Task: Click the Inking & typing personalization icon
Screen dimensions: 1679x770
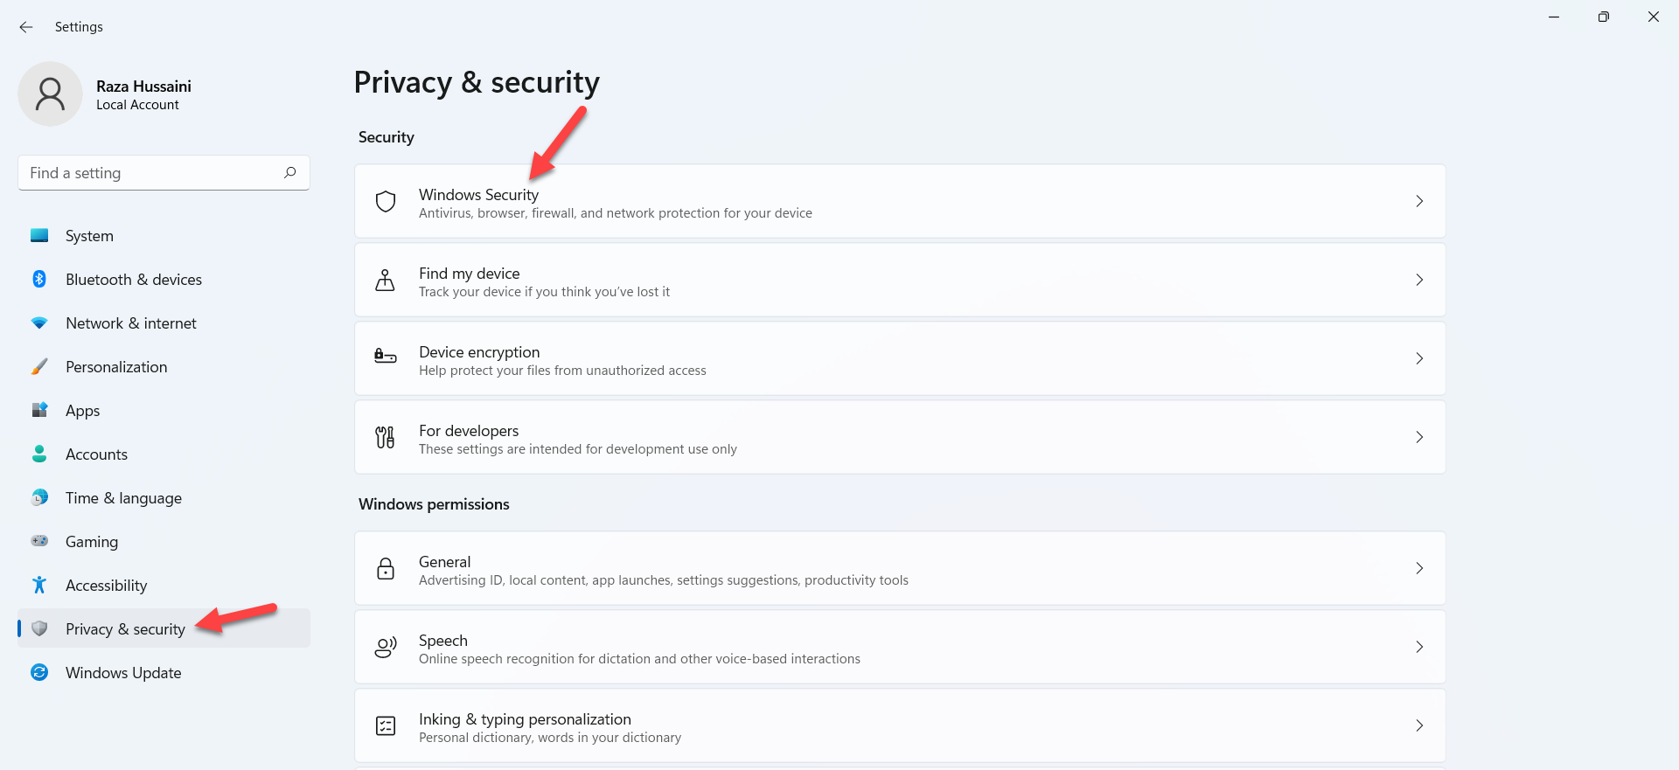Action: click(x=386, y=725)
